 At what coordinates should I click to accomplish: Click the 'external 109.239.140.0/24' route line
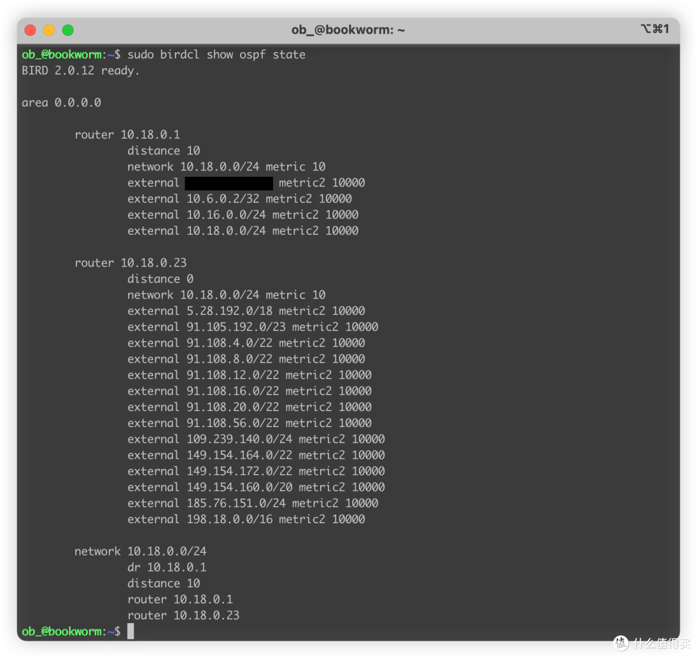[x=256, y=439]
